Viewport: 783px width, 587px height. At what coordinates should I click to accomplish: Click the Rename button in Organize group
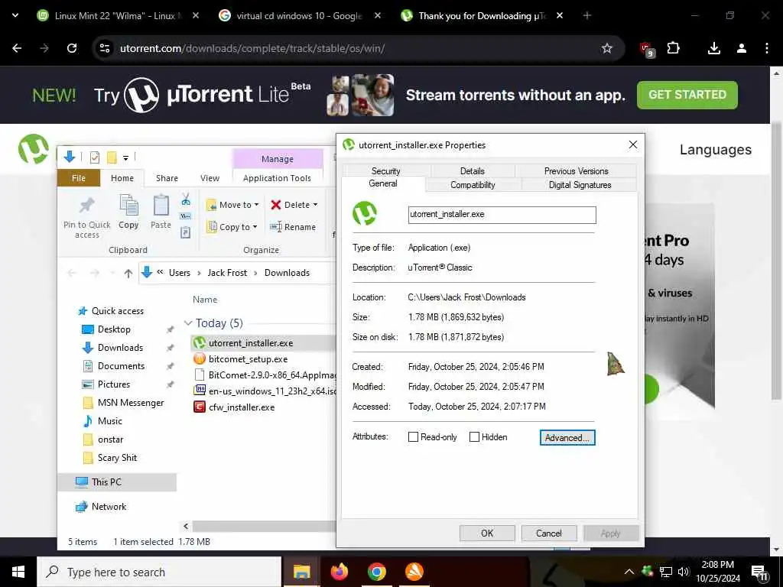coord(293,227)
